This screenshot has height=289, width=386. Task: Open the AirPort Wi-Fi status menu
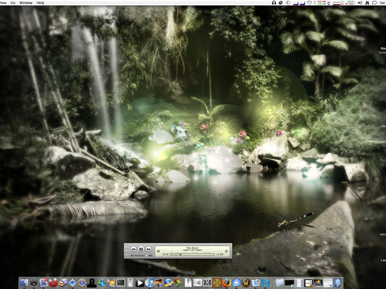(309, 2)
